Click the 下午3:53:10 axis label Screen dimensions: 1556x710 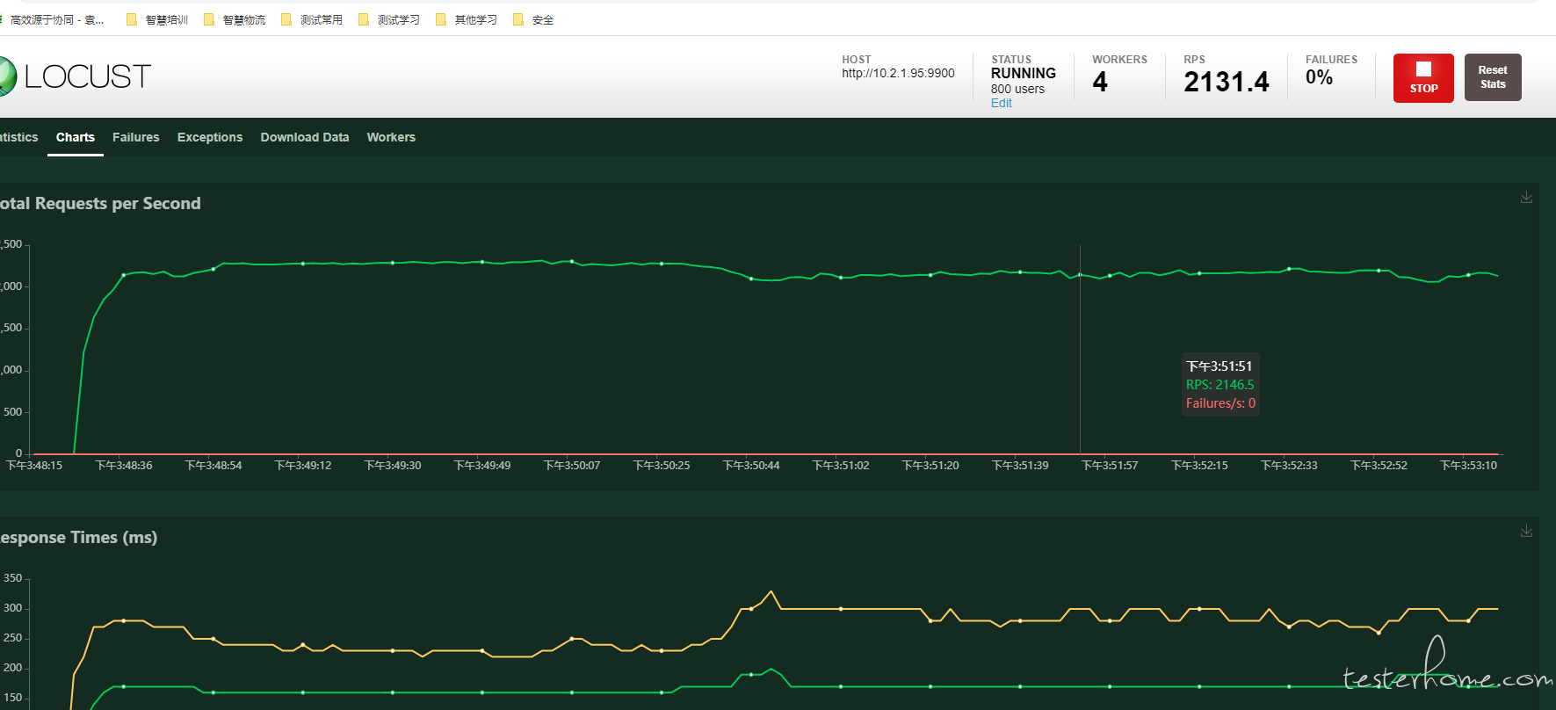click(x=1468, y=465)
